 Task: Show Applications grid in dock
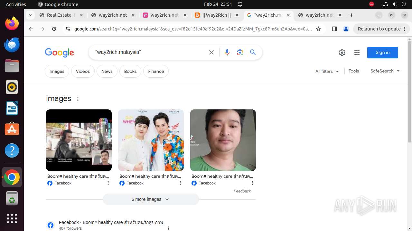pyautogui.click(x=12, y=218)
